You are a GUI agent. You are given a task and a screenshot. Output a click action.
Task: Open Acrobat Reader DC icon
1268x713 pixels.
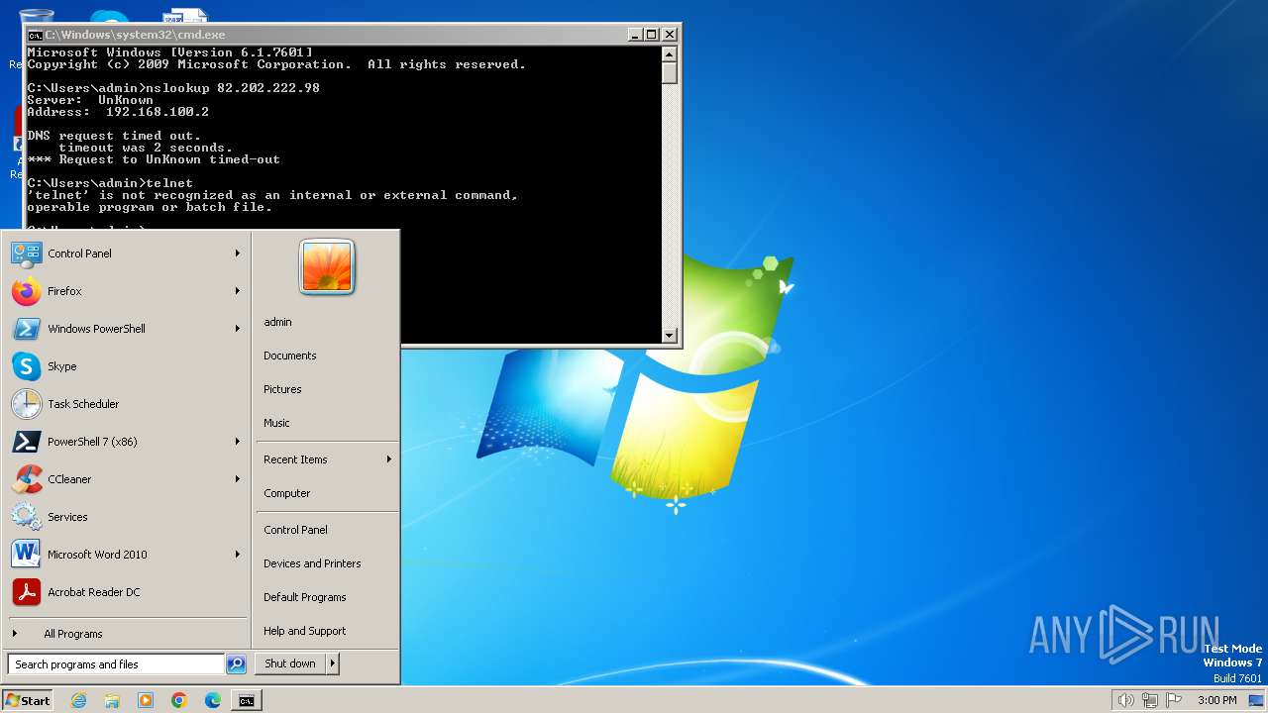point(26,592)
